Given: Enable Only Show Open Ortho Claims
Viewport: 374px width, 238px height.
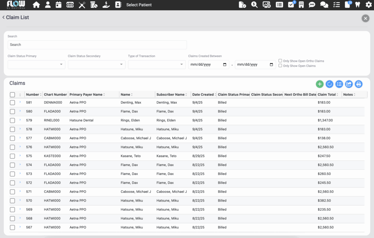Looking at the screenshot, I should 280,61.
